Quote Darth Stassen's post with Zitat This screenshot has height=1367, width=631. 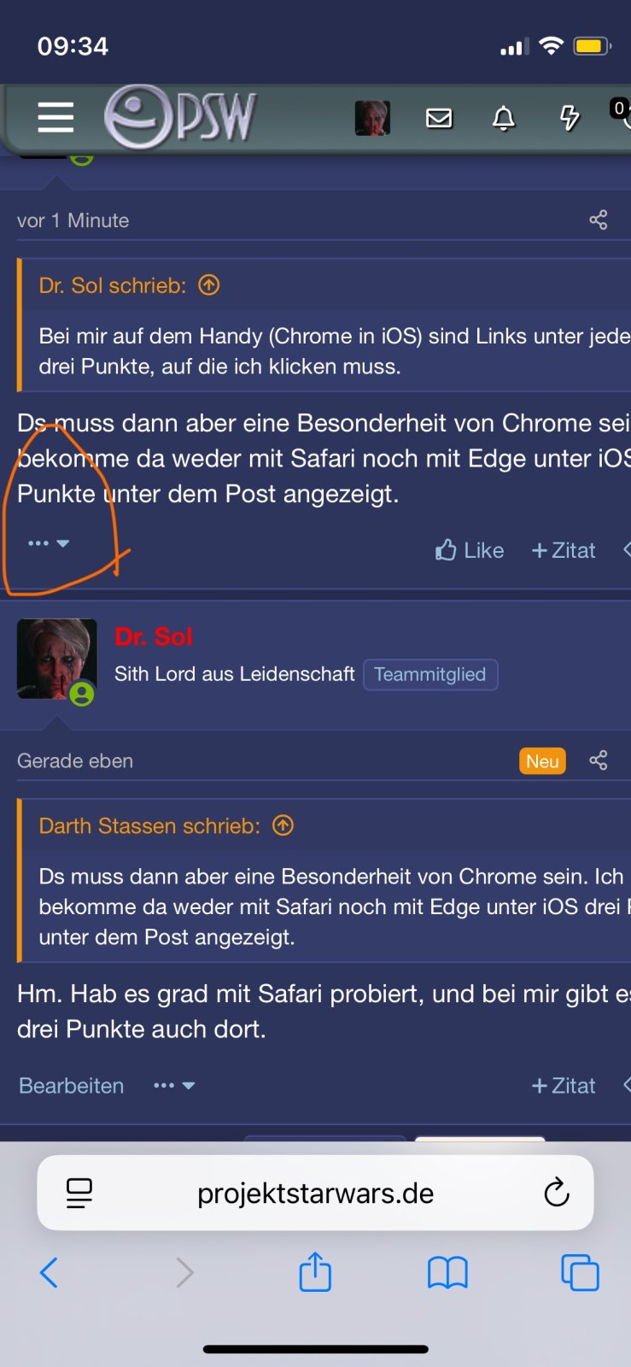[x=564, y=550]
